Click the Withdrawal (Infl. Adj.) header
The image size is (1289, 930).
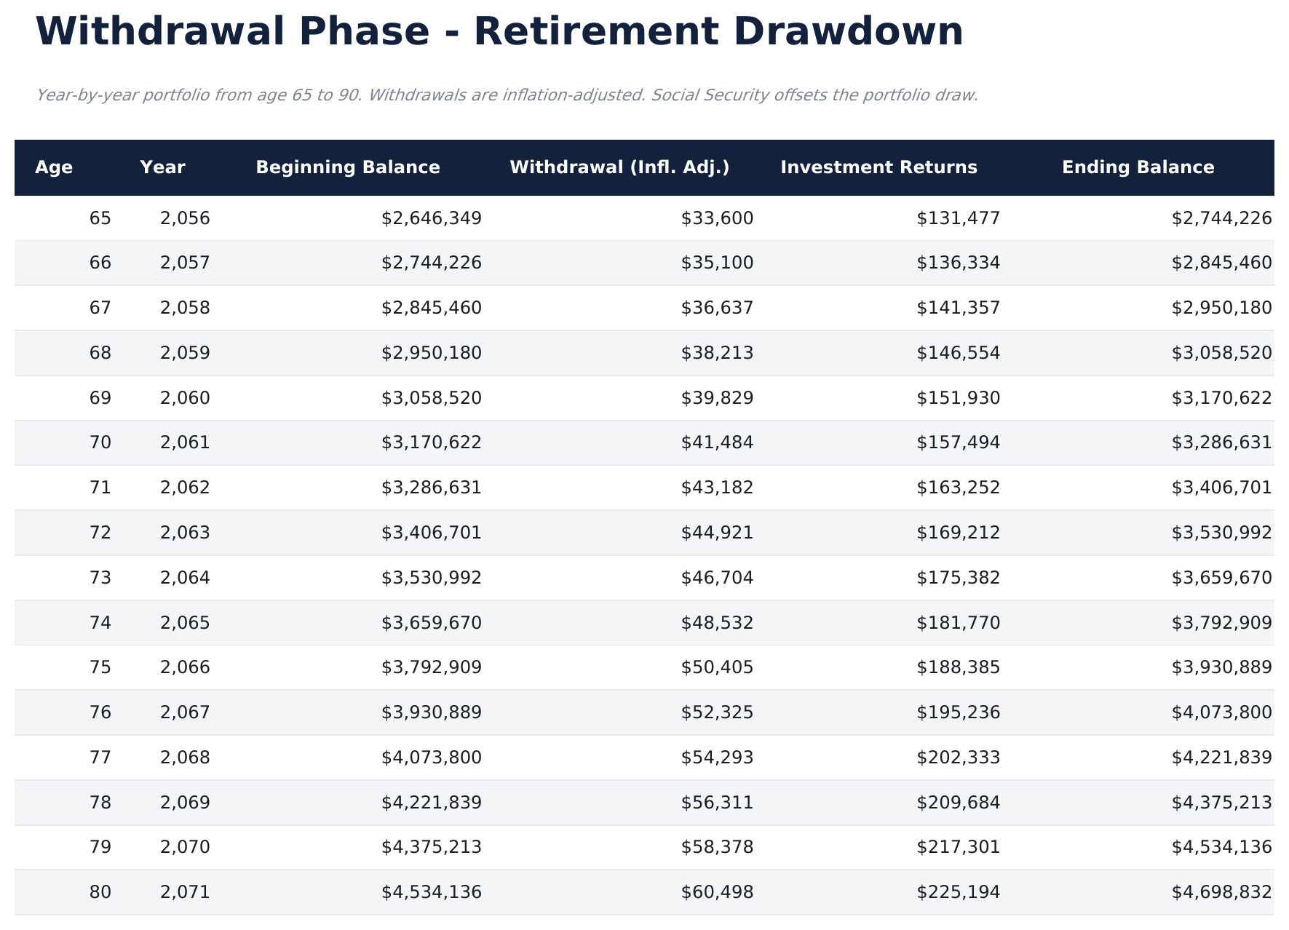[x=619, y=167]
